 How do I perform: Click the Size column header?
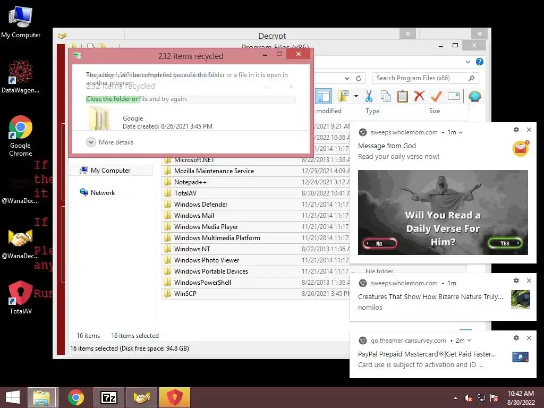[435, 110]
